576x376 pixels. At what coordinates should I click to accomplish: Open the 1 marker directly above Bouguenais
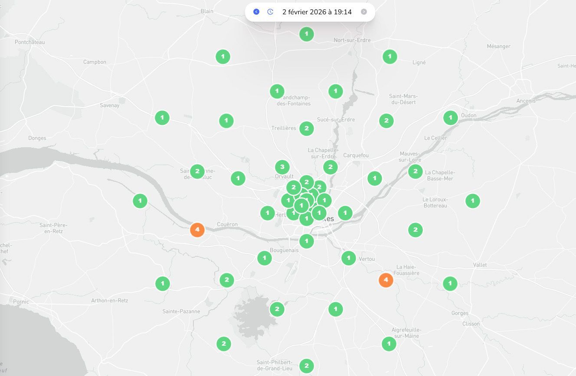[307, 240]
